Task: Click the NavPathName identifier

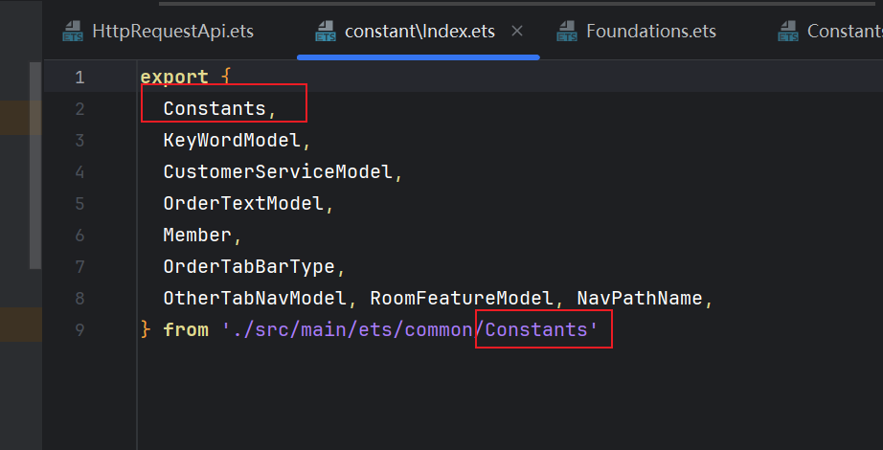Action: point(640,299)
